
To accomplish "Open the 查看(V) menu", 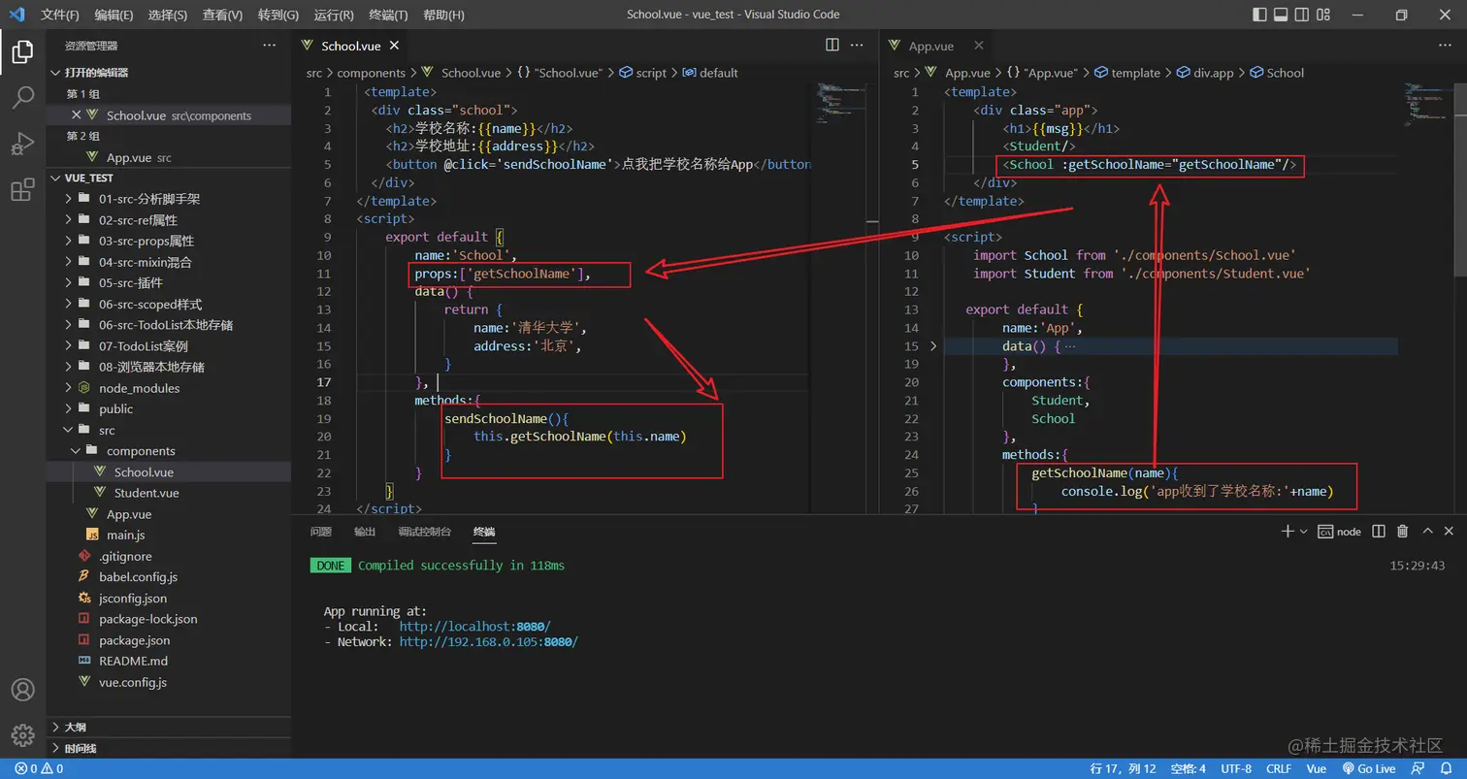I will pos(223,15).
